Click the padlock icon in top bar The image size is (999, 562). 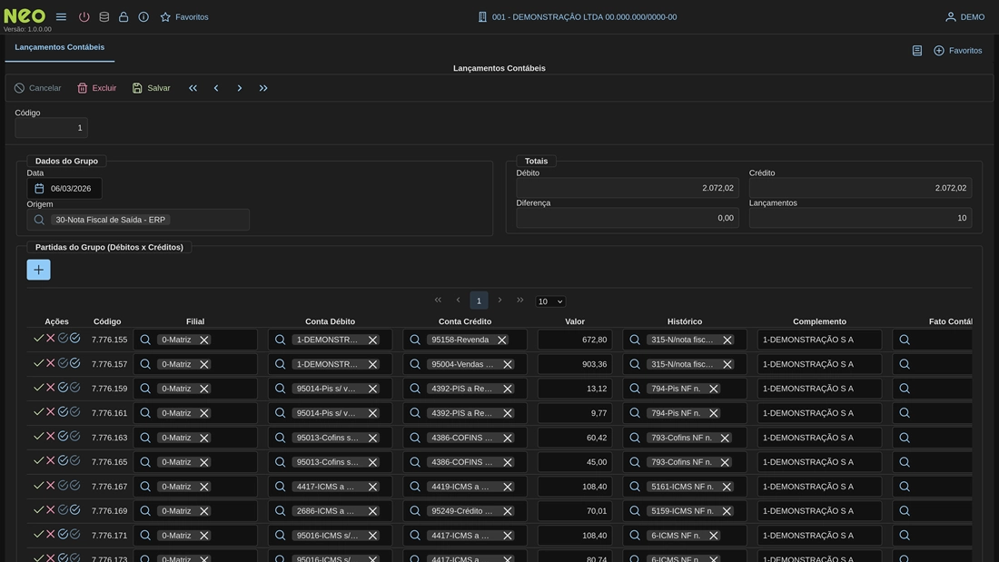point(124,17)
